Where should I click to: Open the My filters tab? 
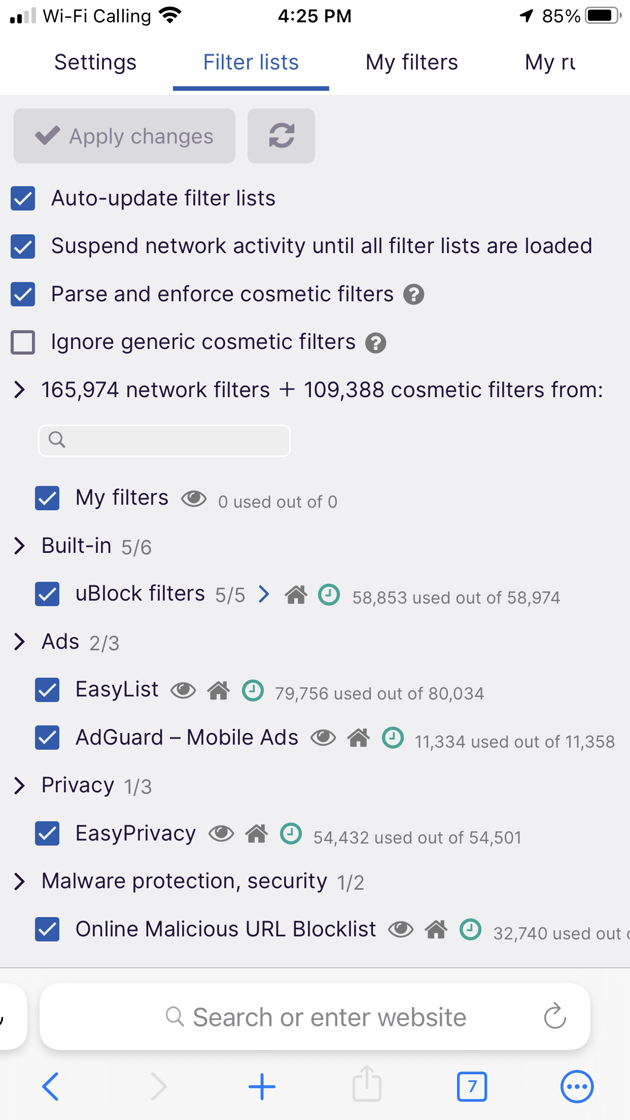[411, 62]
